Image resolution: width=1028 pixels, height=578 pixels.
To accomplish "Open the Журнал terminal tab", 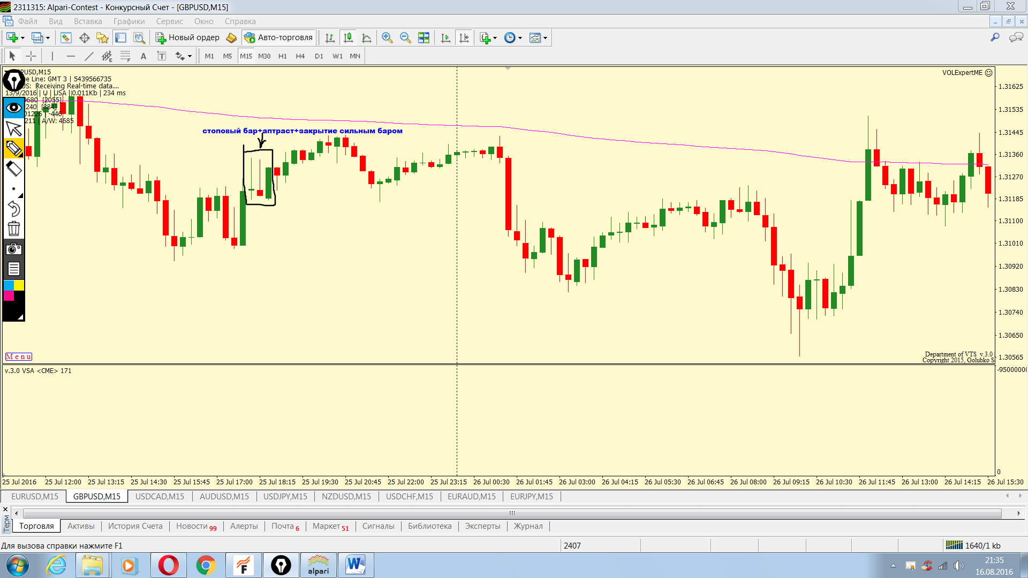I will (528, 526).
